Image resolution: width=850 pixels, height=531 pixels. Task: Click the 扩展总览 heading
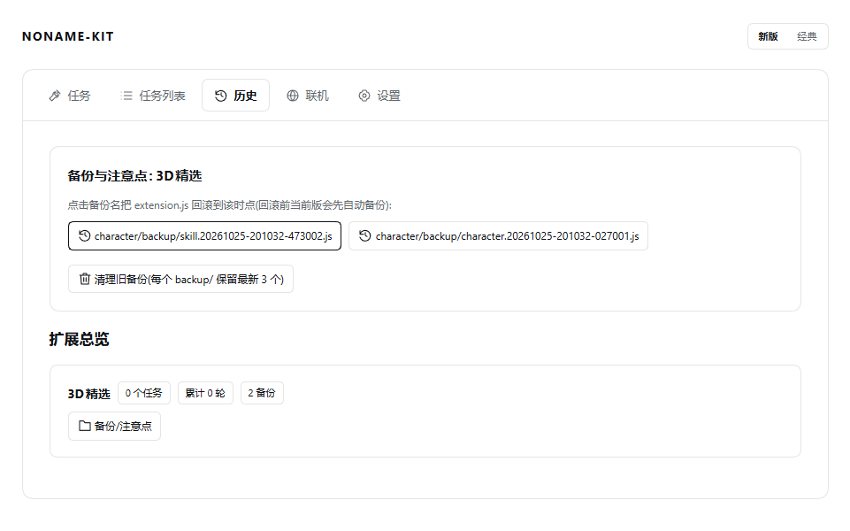point(79,340)
